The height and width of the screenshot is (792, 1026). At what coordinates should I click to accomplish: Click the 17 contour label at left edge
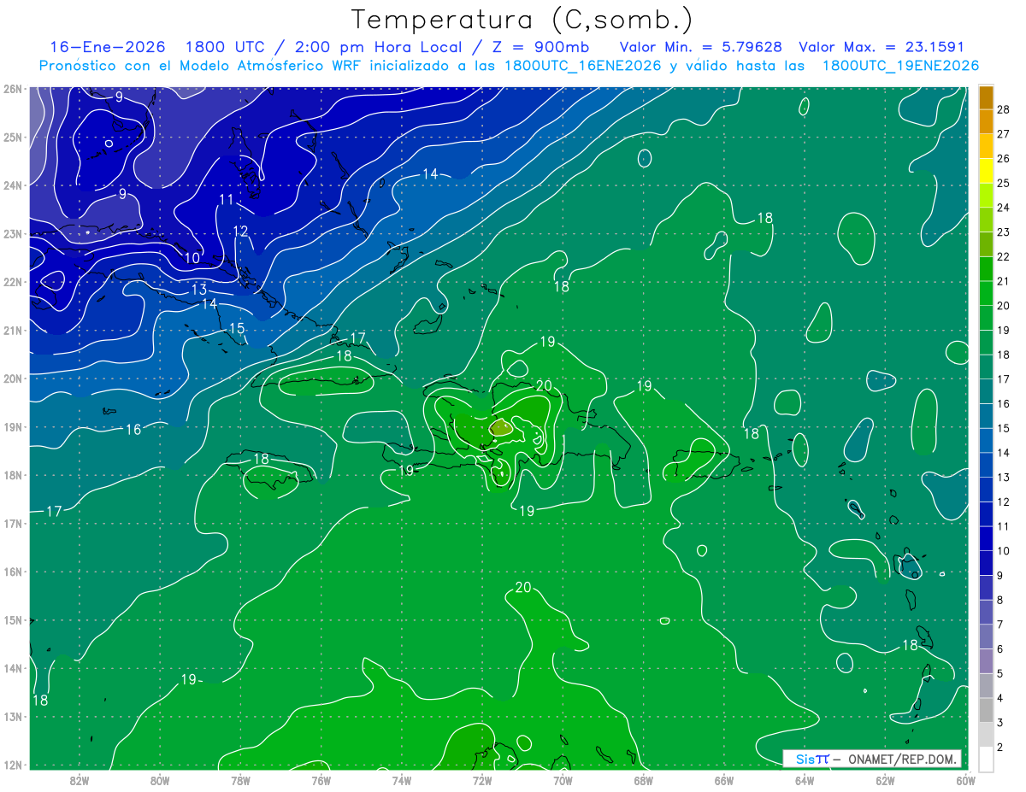[x=54, y=512]
